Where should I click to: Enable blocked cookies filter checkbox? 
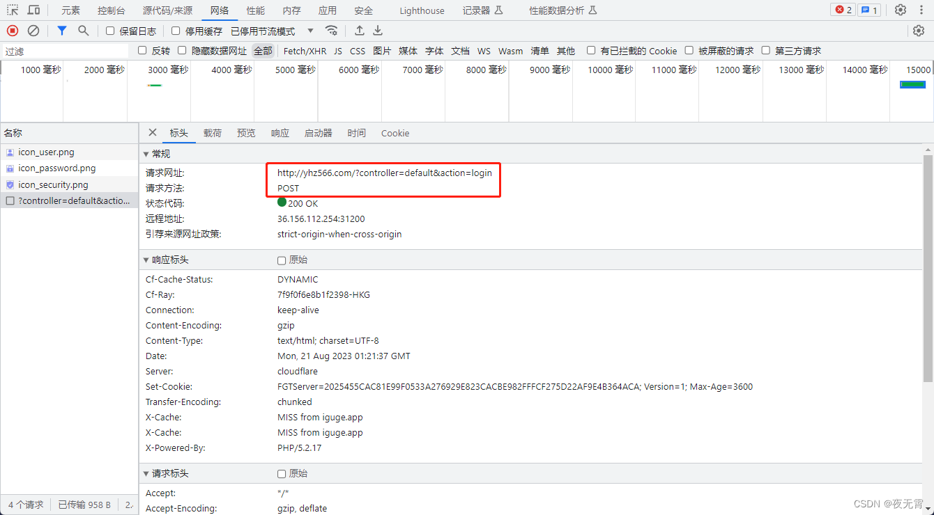click(x=591, y=50)
